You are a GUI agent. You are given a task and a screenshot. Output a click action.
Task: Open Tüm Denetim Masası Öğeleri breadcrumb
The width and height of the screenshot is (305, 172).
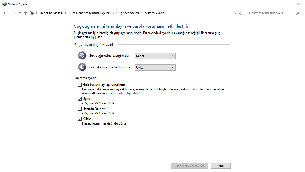tap(89, 13)
